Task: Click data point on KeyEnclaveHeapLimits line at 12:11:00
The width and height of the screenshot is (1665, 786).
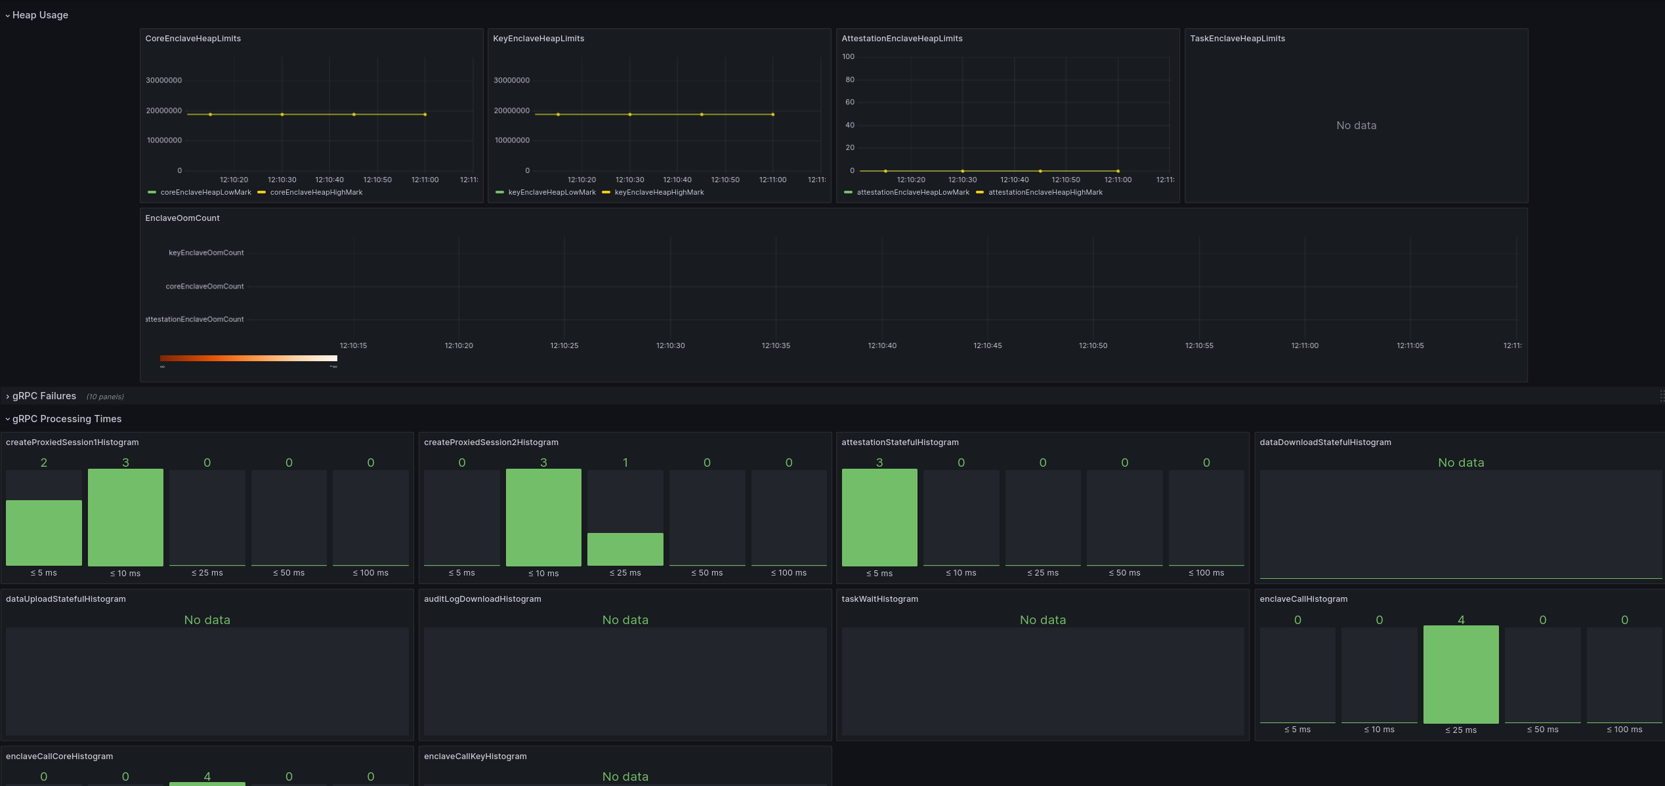Action: point(773,115)
